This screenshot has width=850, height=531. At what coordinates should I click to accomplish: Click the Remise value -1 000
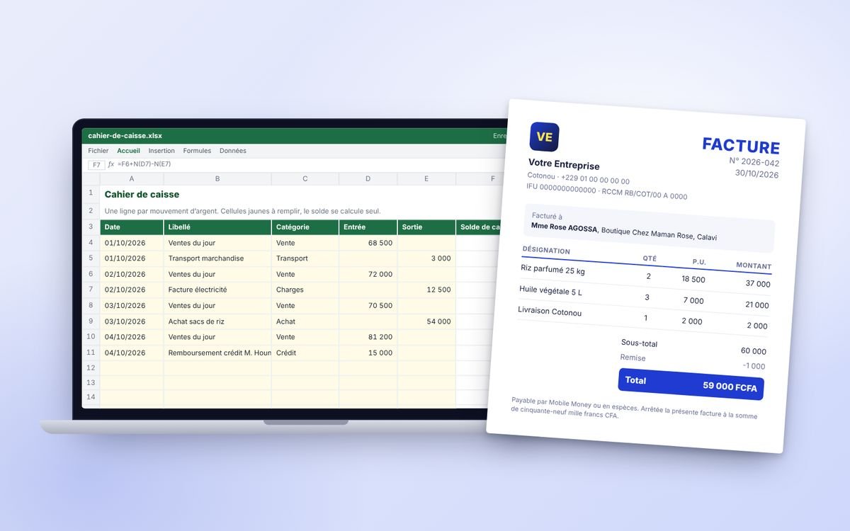(x=754, y=366)
